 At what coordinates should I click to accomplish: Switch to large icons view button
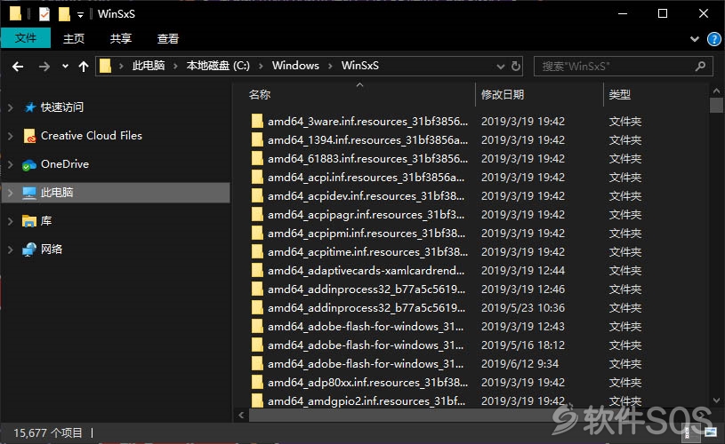[710, 432]
